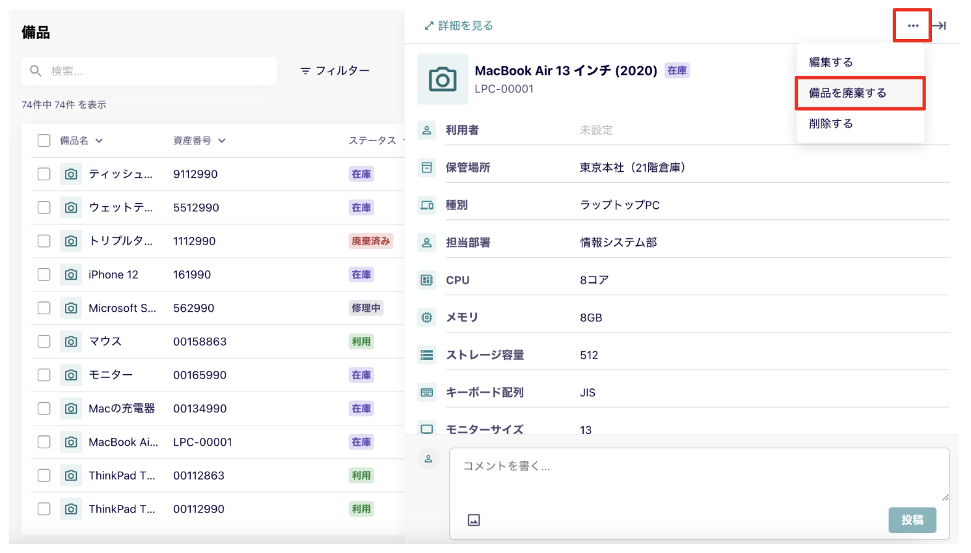The height and width of the screenshot is (553, 971).
Task: Open 詳細を見る detail link
Action: pos(459,26)
